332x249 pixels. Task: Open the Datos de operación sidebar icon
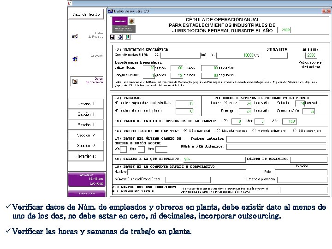pyautogui.click(x=75, y=81)
